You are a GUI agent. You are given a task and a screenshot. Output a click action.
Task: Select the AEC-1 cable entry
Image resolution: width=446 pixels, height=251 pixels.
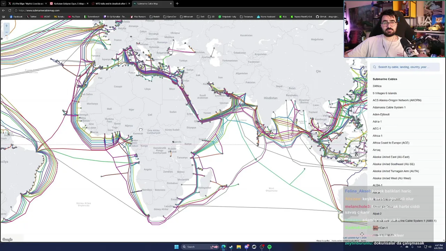377,129
